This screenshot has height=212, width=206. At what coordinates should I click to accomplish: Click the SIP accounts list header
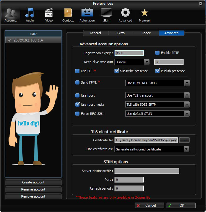coord(33,34)
